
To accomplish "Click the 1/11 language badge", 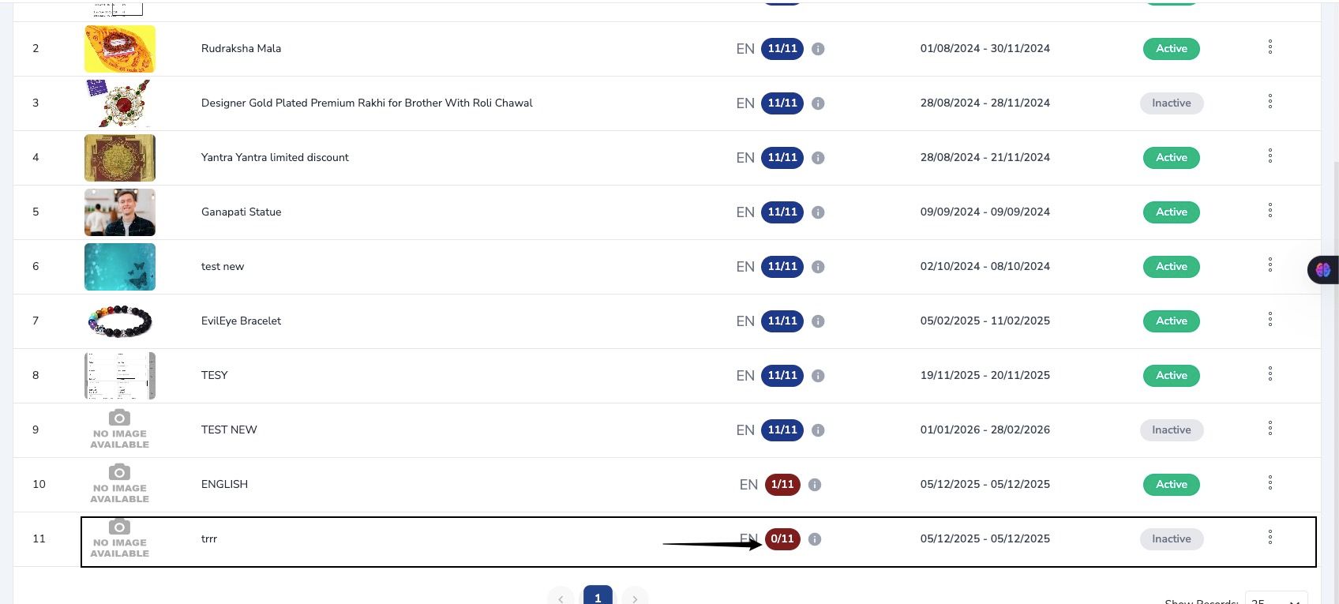I will tap(782, 485).
